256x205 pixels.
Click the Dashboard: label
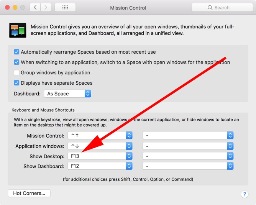(x=27, y=93)
